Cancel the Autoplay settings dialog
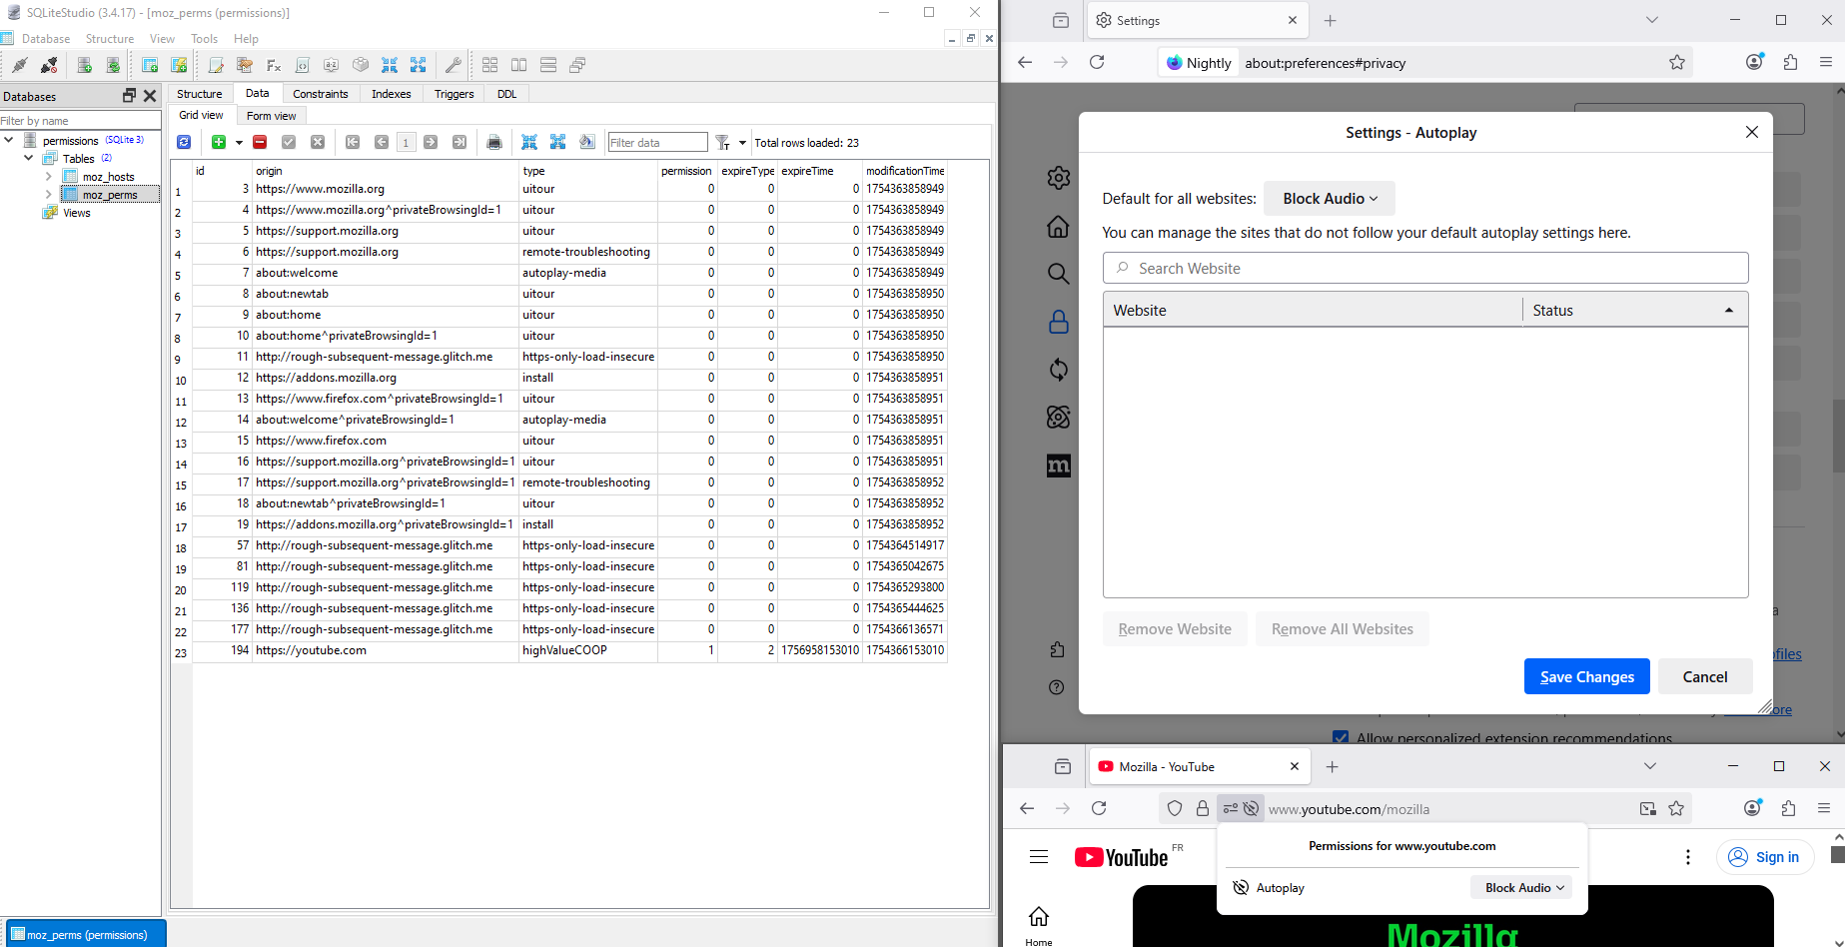1845x947 pixels. pos(1704,677)
